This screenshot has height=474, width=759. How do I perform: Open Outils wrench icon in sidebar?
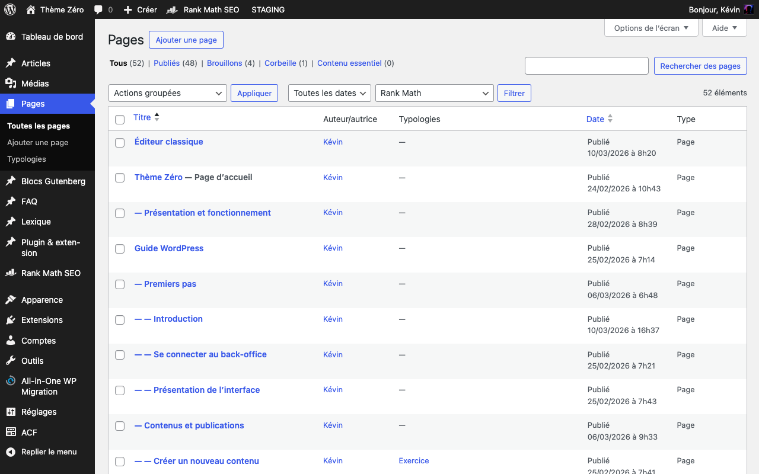[11, 361]
